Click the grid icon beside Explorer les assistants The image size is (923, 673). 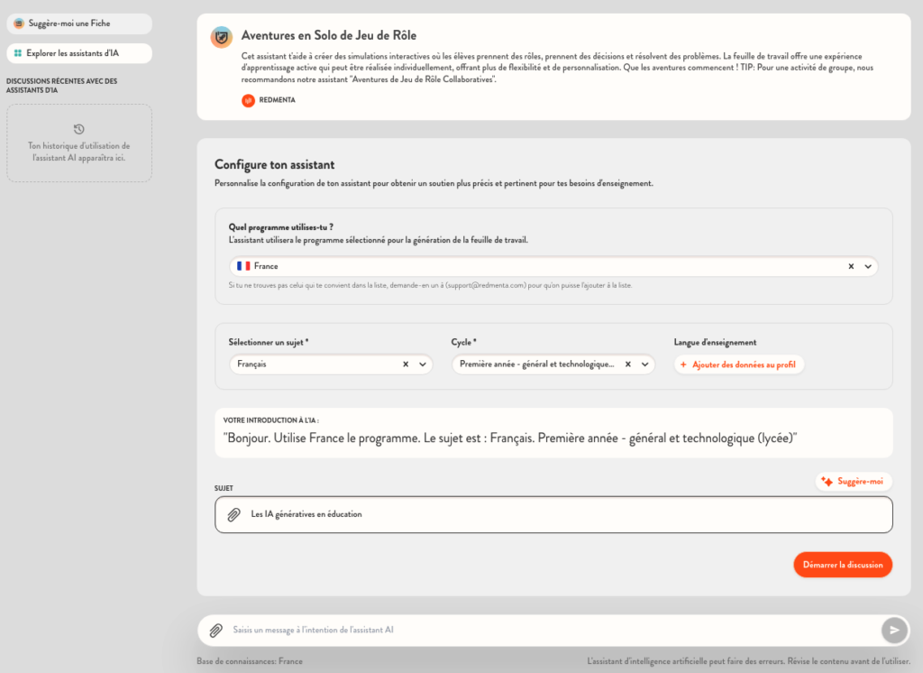pos(18,53)
